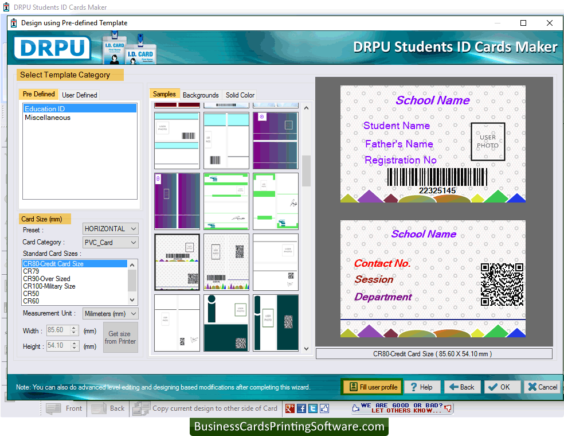
Task: Choose selected dotted horizontal barcode QR template
Action: coord(177,262)
